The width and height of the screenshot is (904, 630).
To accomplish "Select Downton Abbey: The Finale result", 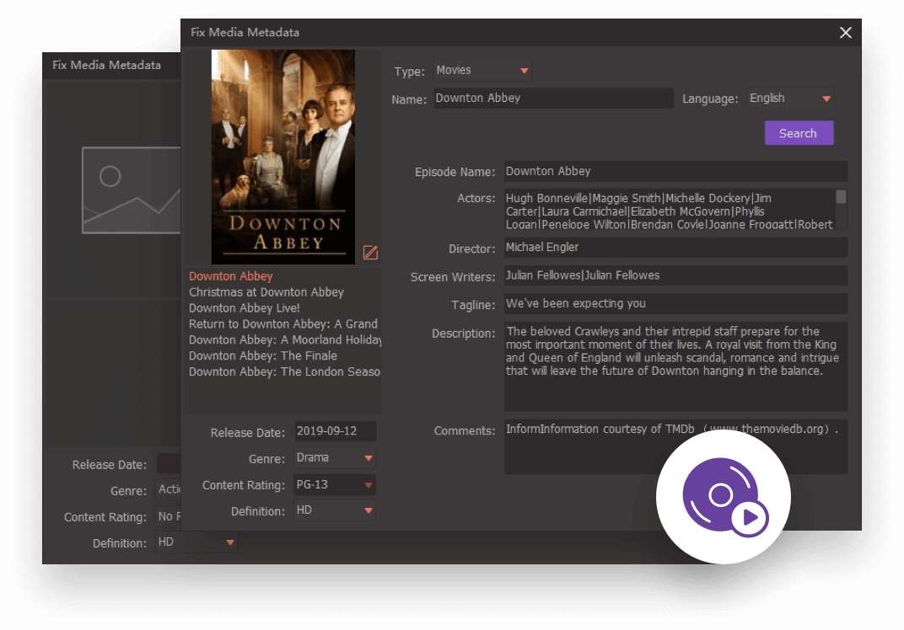I will pyautogui.click(x=263, y=356).
